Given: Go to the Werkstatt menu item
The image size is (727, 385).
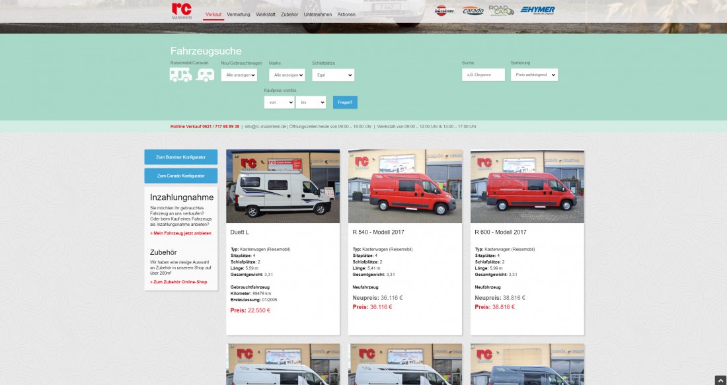Looking at the screenshot, I should tap(266, 15).
